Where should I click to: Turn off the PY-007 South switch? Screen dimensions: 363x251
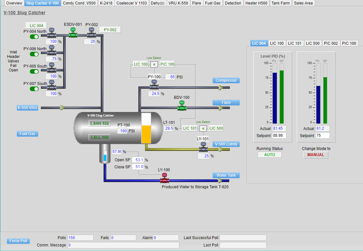click(x=34, y=89)
